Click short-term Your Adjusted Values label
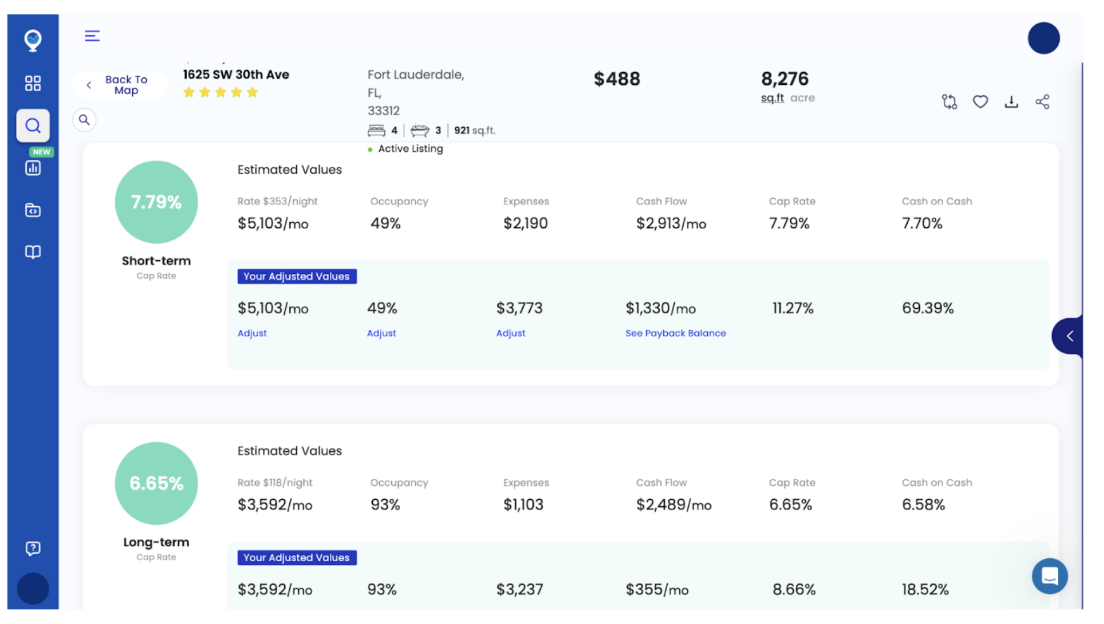 coord(297,277)
